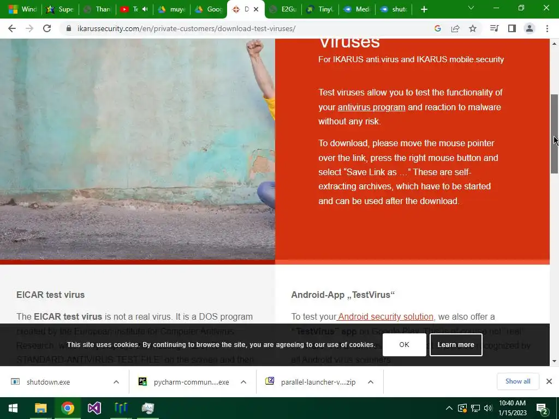Image resolution: width=559 pixels, height=419 pixels.
Task: Switch to the Goog Drive tab
Action: (209, 9)
